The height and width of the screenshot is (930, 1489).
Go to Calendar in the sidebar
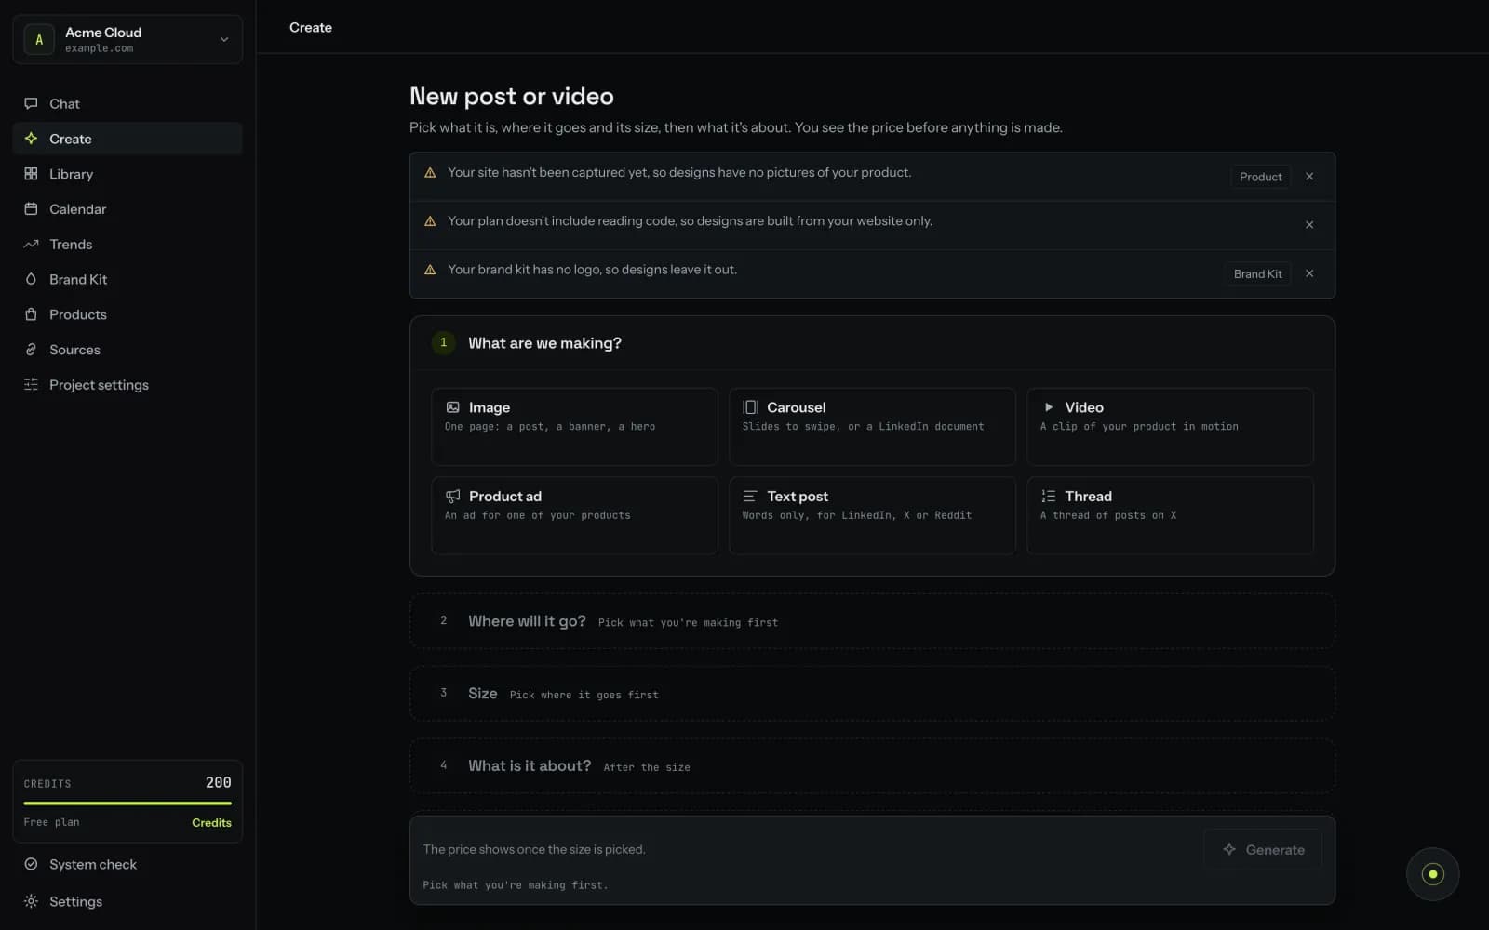(127, 209)
